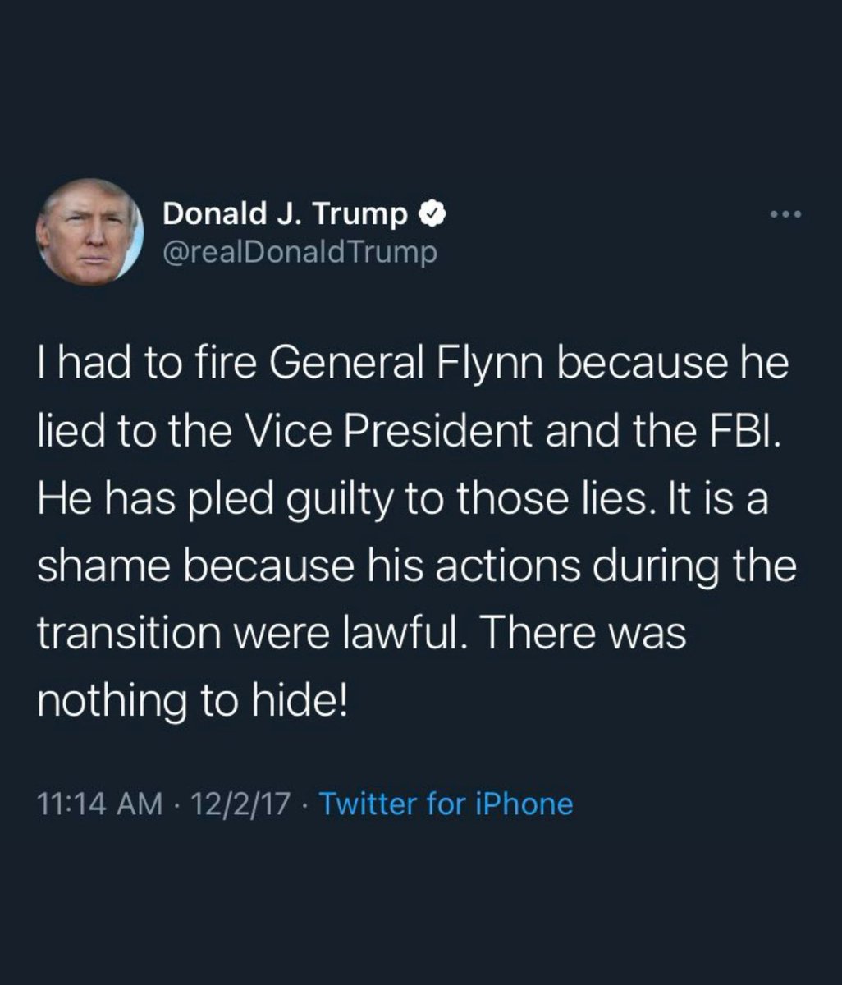Click the blue verified checkmark badge

[x=432, y=214]
